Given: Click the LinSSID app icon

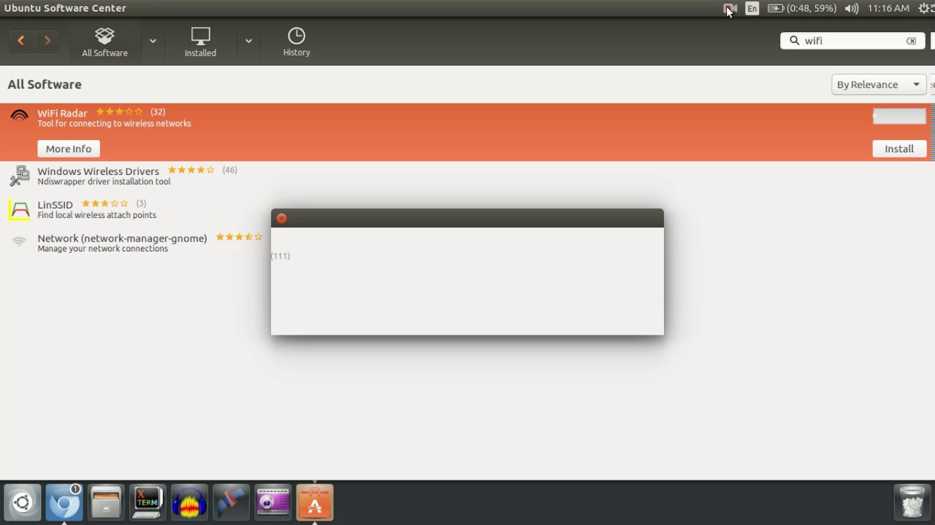Looking at the screenshot, I should tap(20, 209).
